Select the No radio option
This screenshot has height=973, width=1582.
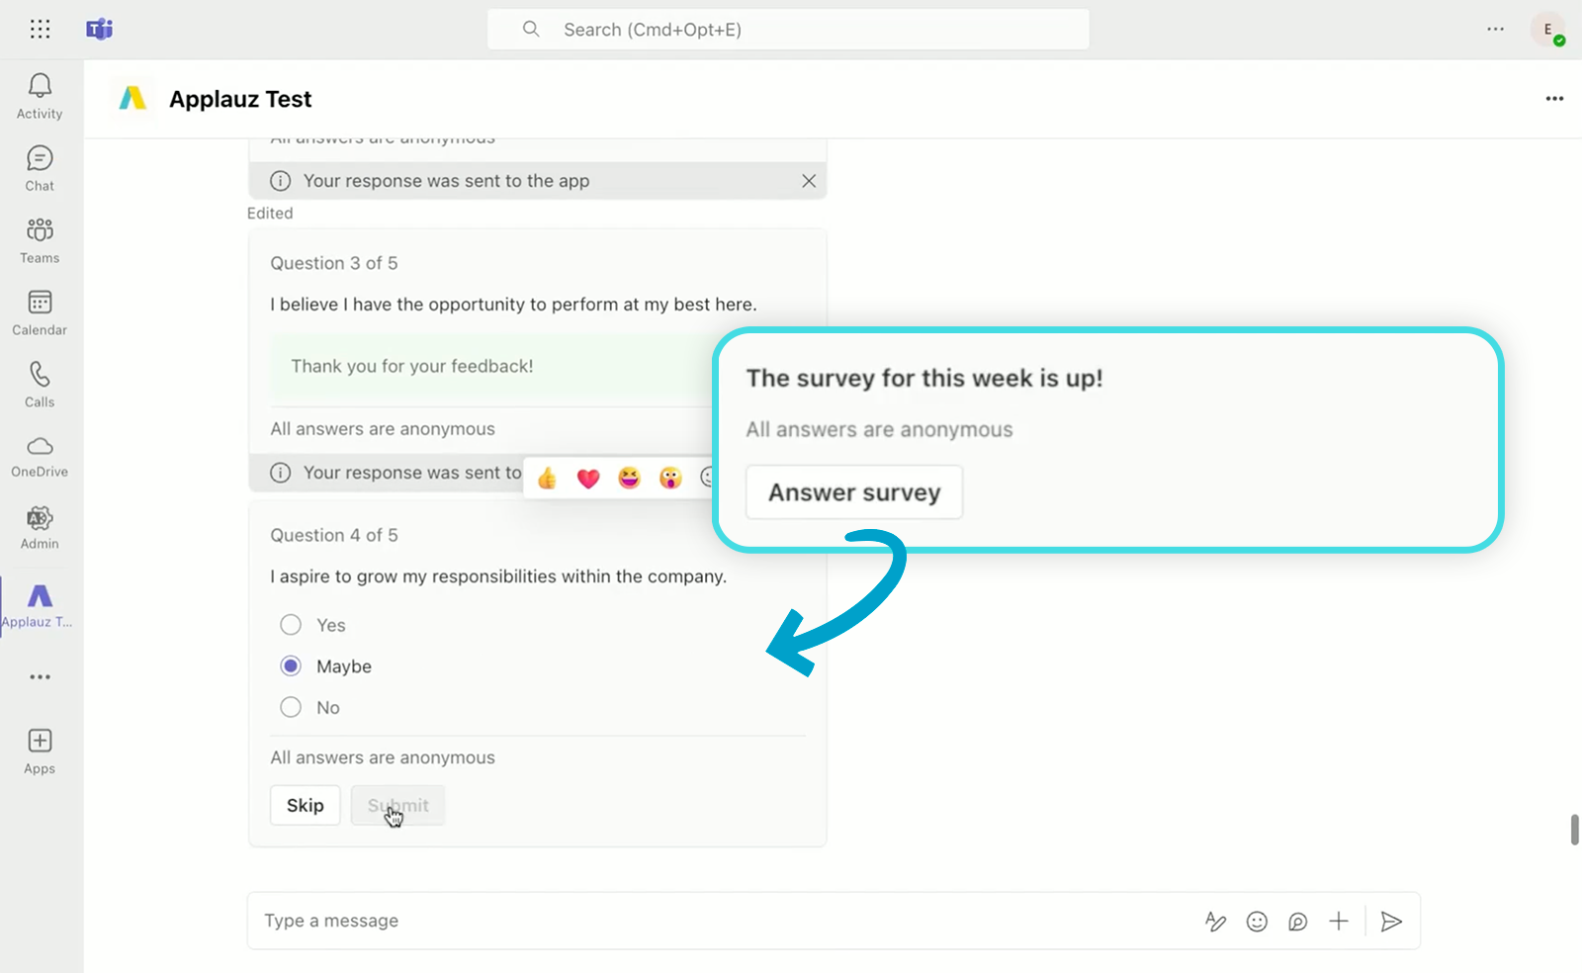point(291,707)
